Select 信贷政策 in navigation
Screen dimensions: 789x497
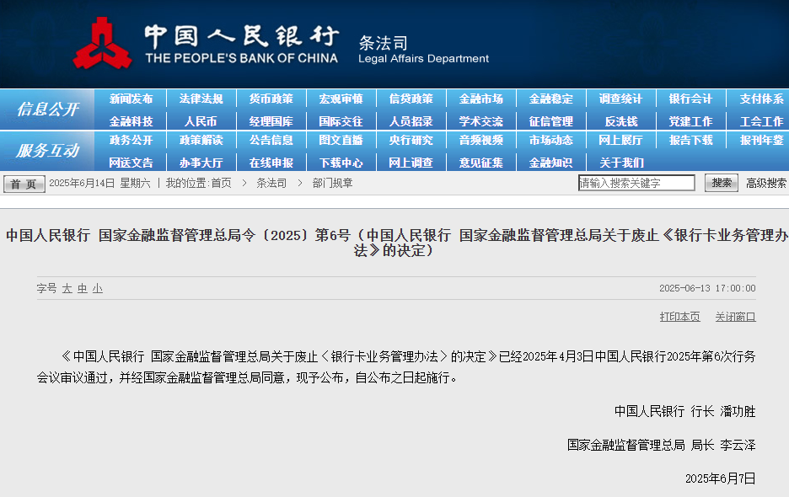pos(411,99)
